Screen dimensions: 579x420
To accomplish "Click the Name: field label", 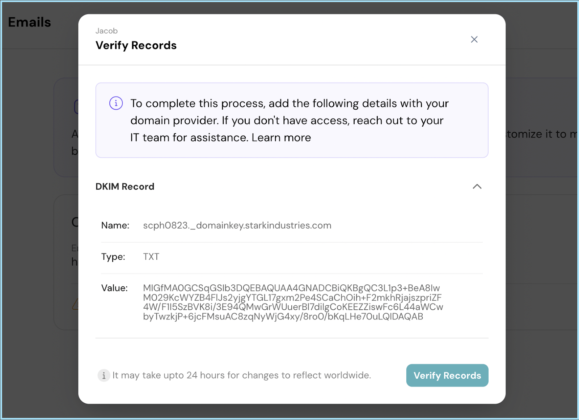I will tap(115, 225).
